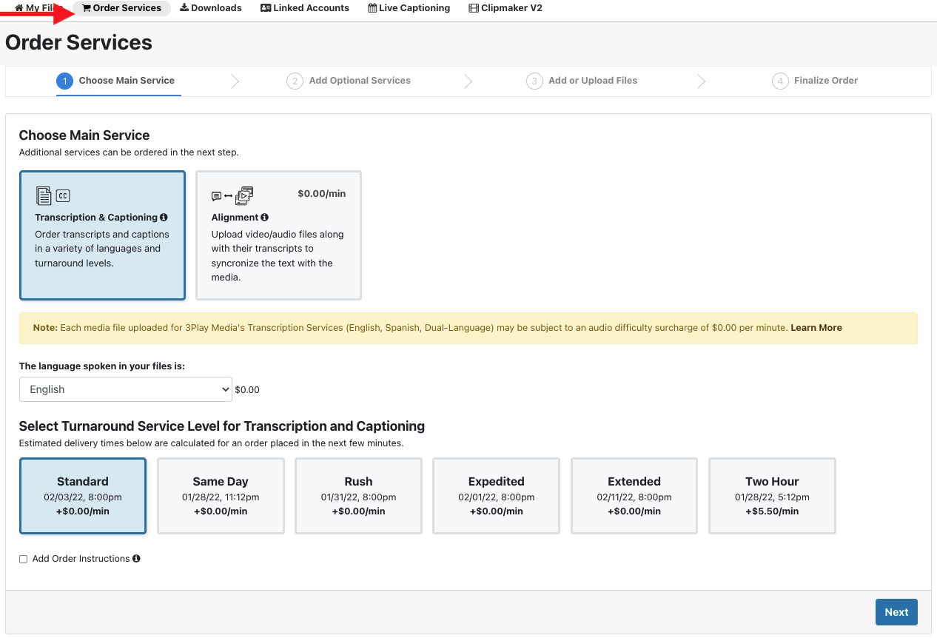Click the Learn More link in the note
The height and width of the screenshot is (638, 937).
pos(816,327)
